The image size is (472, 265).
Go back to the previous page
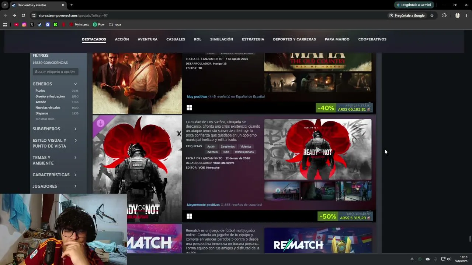[5, 15]
